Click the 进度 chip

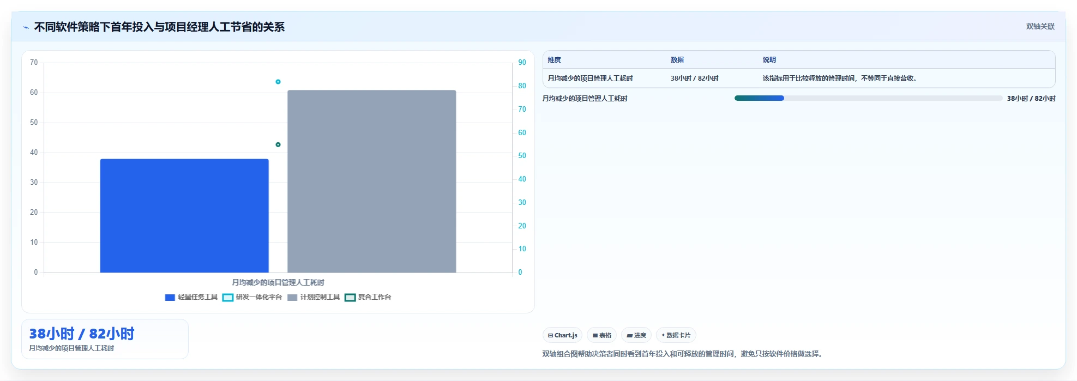point(636,335)
